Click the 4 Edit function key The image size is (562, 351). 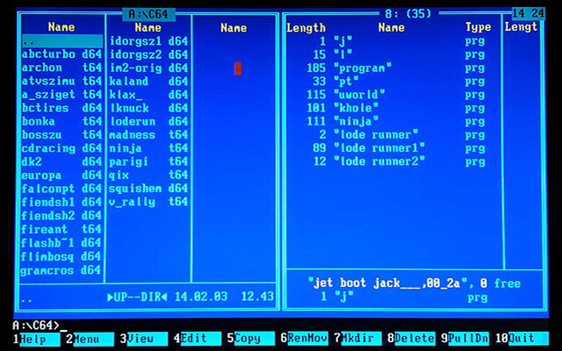pos(197,339)
